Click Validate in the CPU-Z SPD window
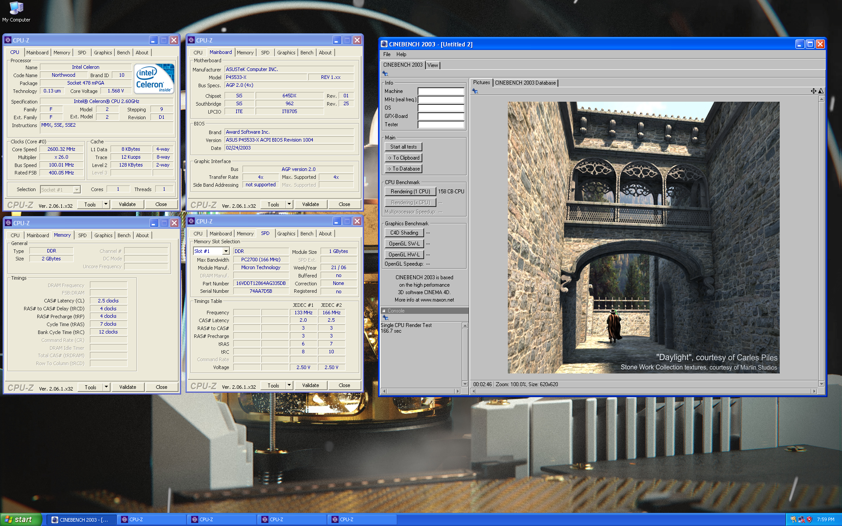The width and height of the screenshot is (842, 526). (x=310, y=385)
